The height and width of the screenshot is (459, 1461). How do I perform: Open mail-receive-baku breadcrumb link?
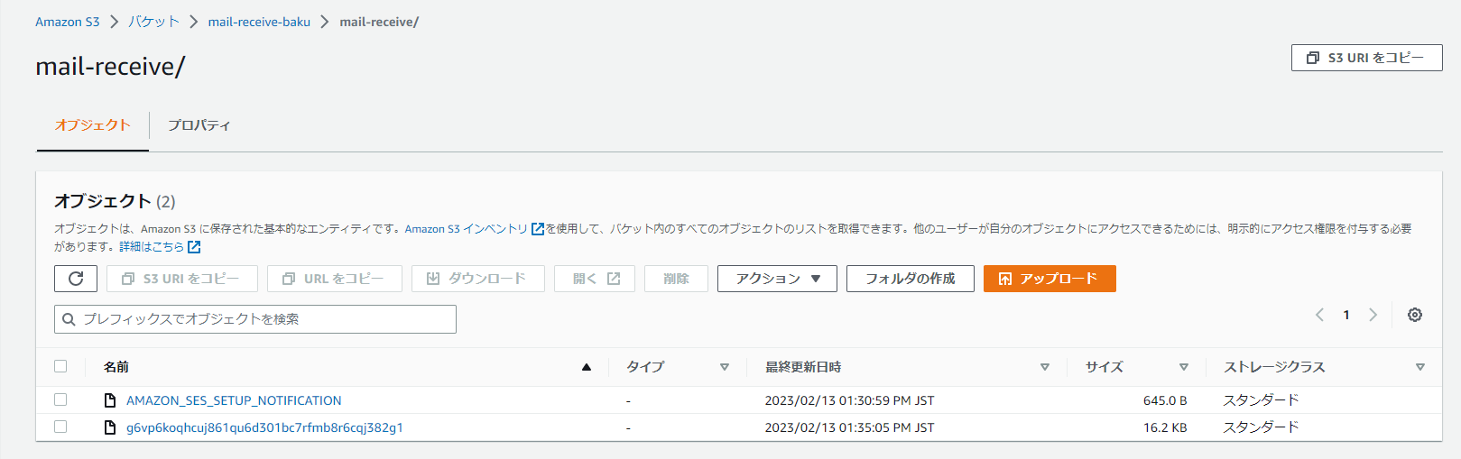tap(259, 22)
